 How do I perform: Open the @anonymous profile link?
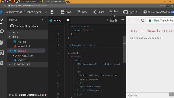(x=14, y=12)
